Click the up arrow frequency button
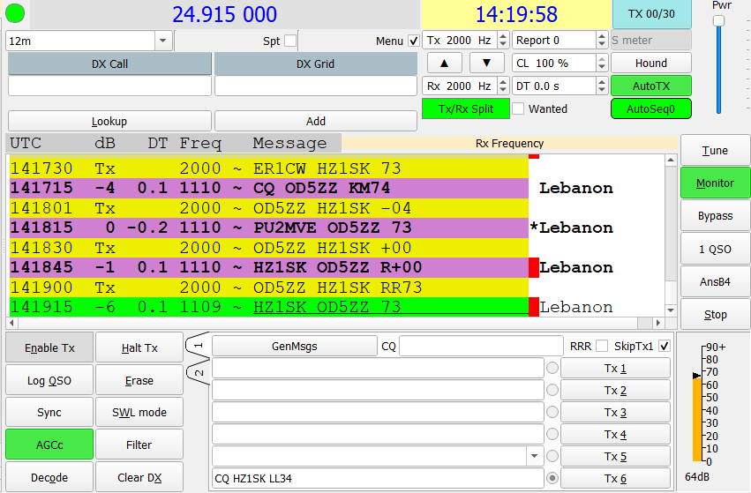This screenshot has width=751, height=493. coord(445,63)
